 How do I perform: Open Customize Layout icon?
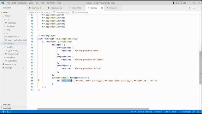pos(185,3)
